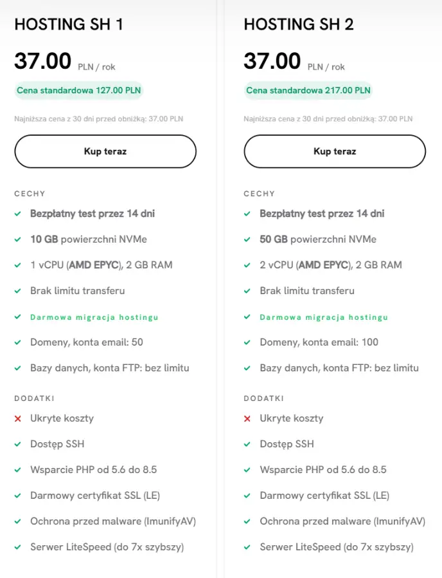Image resolution: width=442 pixels, height=578 pixels.
Task: Click Cena standardowa 217.00 PLN badge
Action: (308, 90)
